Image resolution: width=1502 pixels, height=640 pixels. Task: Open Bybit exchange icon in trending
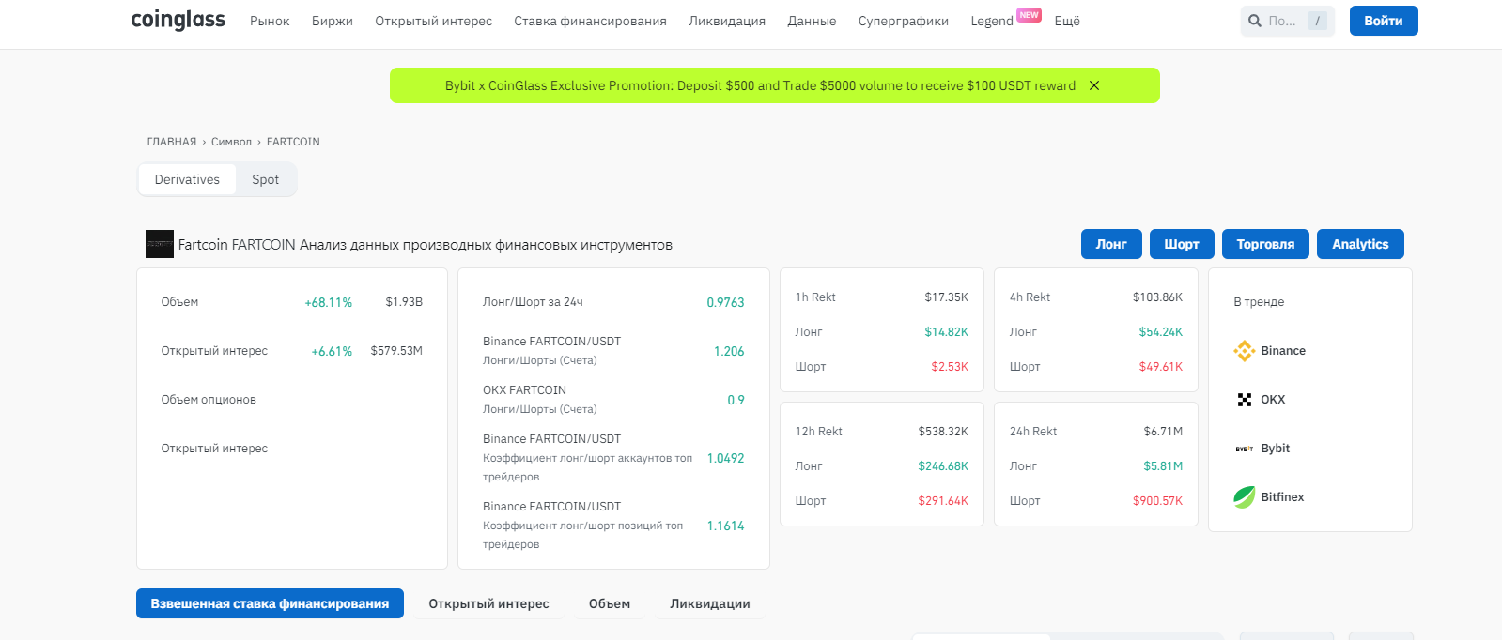click(1245, 449)
